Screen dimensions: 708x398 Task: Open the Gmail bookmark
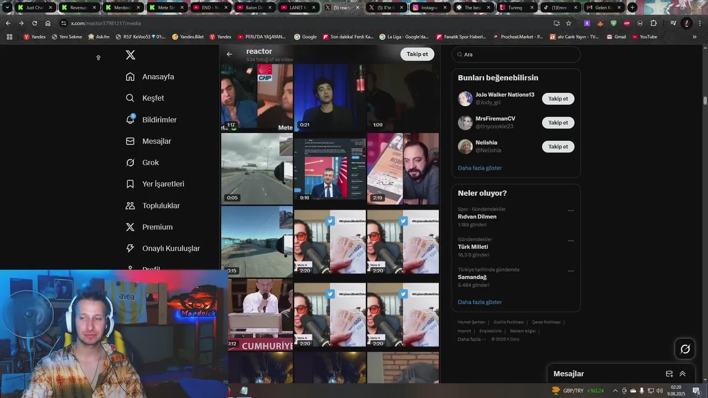pyautogui.click(x=616, y=37)
